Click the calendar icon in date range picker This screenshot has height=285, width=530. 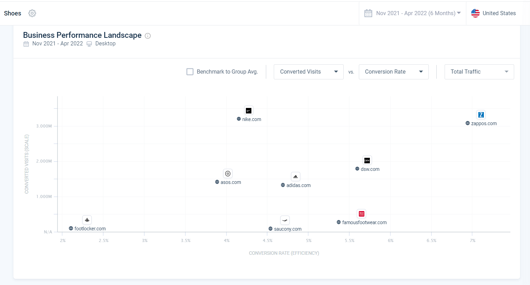pos(368,13)
